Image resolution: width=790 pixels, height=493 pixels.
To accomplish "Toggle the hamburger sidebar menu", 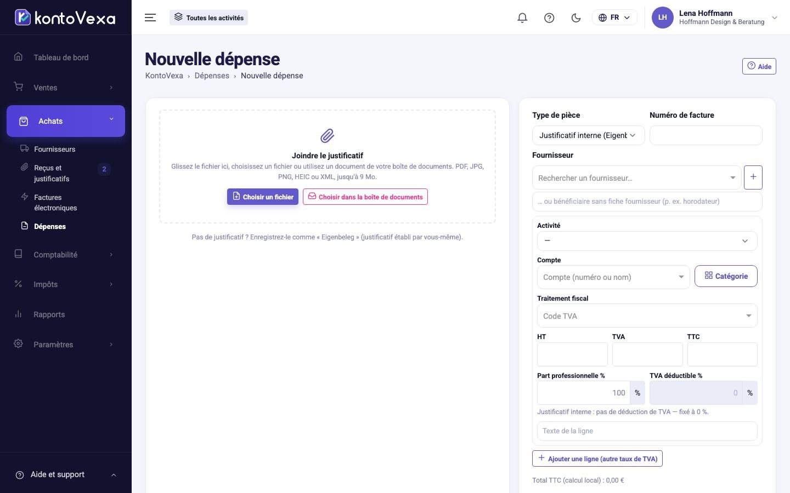I will (150, 18).
